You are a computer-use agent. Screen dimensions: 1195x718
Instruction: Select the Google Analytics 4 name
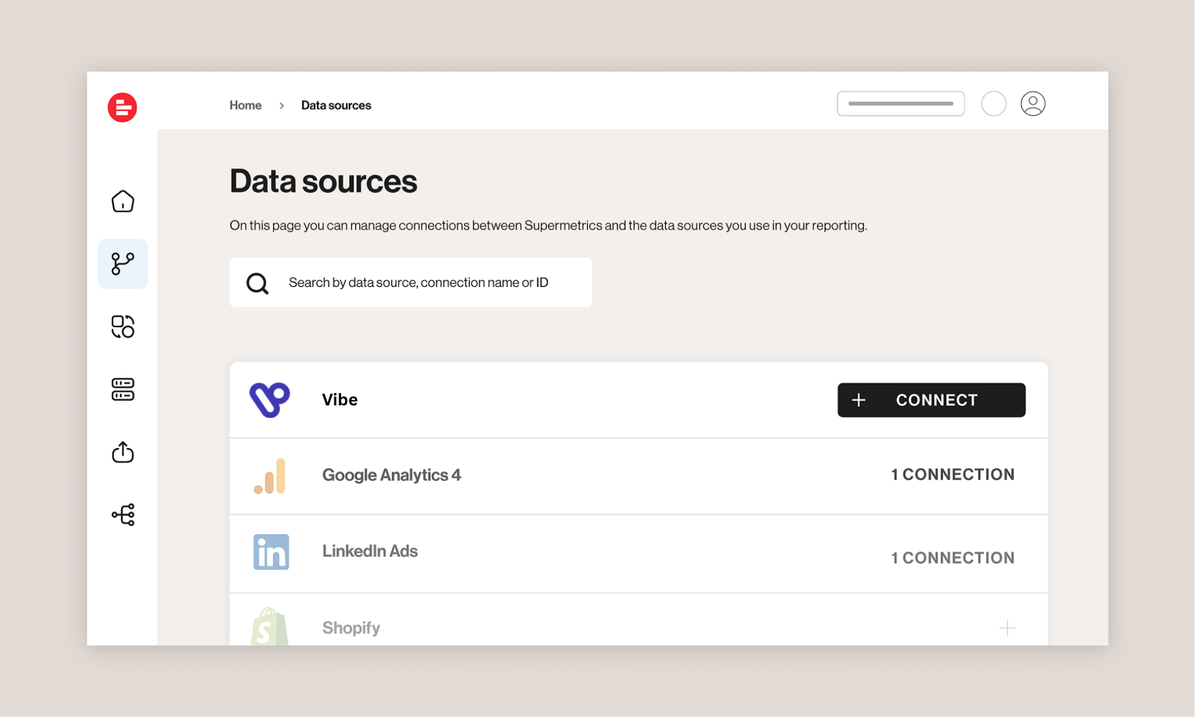point(392,475)
